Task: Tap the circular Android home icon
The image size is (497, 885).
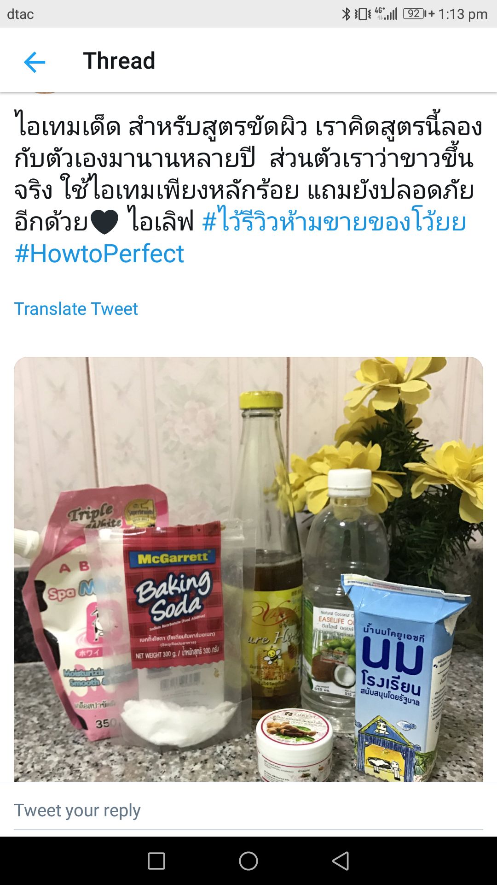Action: pos(248,861)
